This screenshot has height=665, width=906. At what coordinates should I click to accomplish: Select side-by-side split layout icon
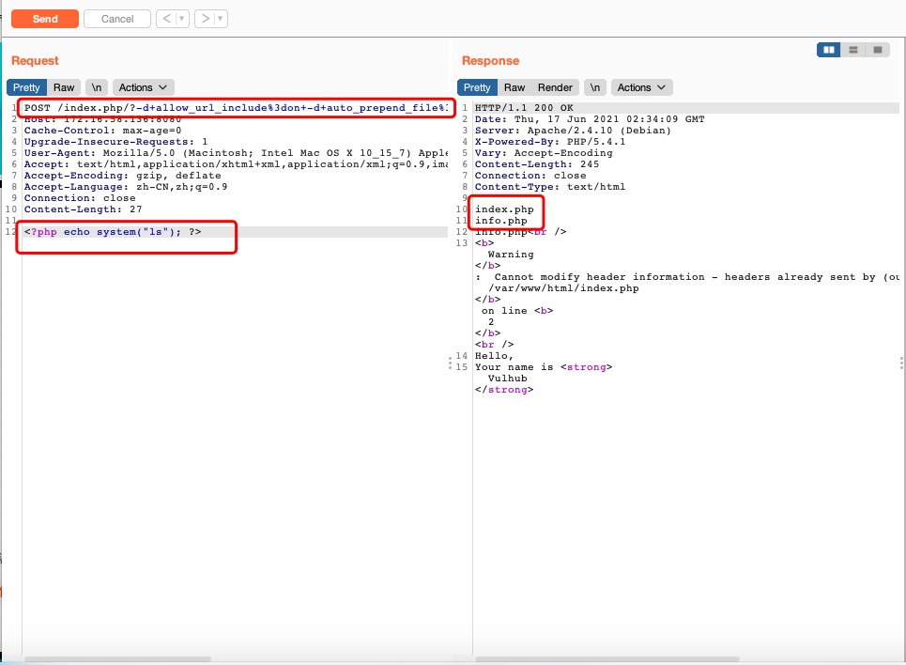click(829, 50)
